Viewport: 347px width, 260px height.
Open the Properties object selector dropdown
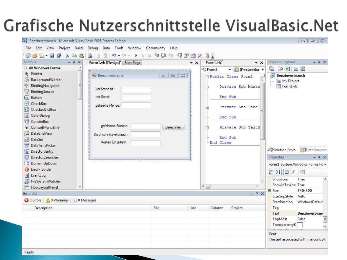click(325, 165)
